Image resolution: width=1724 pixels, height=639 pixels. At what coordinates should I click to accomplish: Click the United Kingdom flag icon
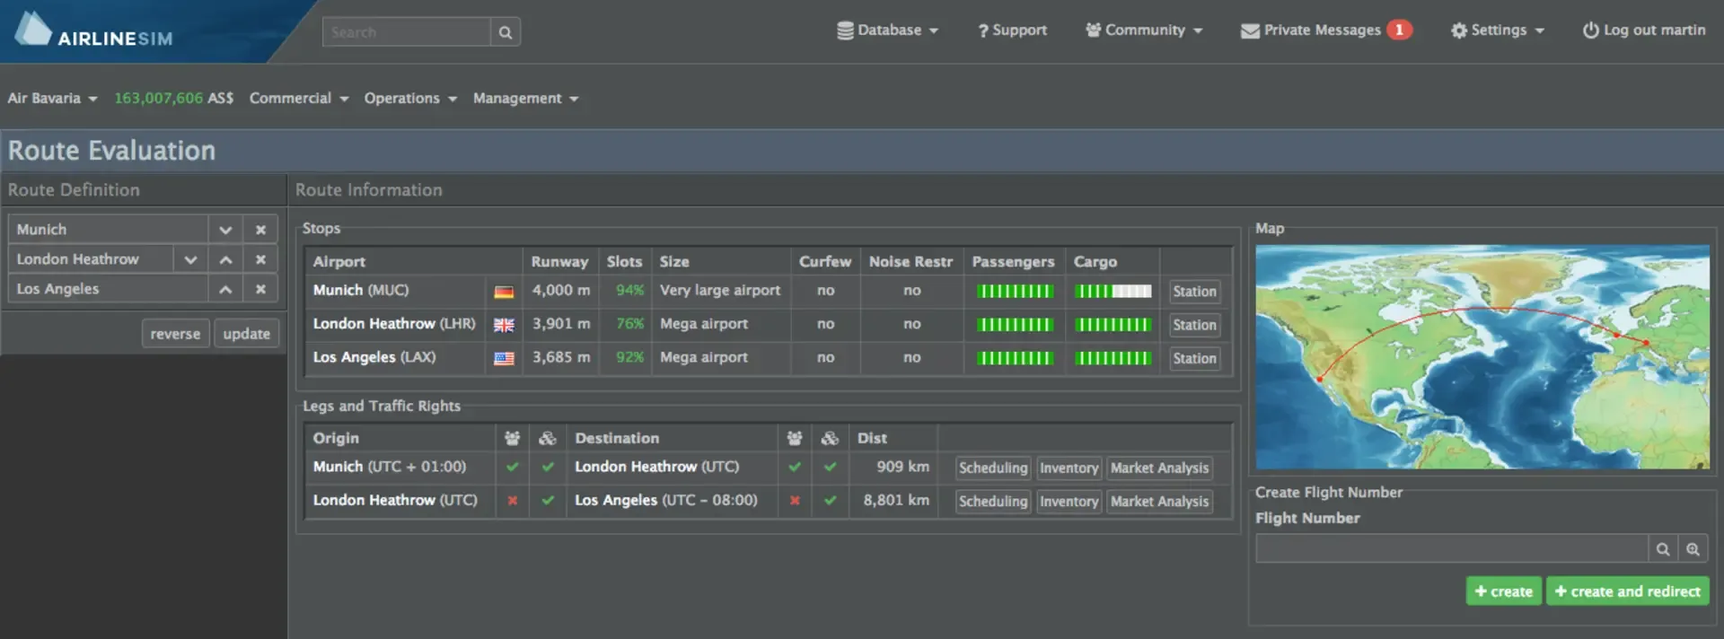pyautogui.click(x=504, y=325)
